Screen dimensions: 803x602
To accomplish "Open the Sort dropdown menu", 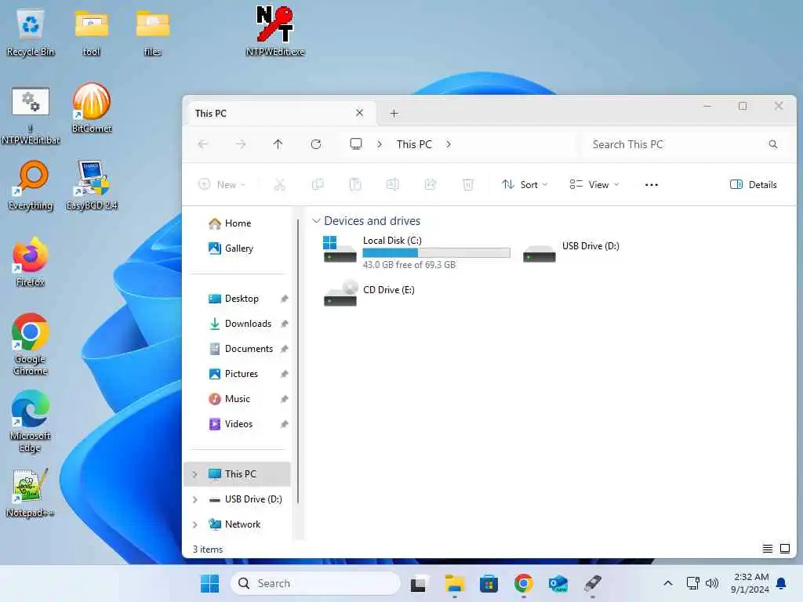I will coord(525,185).
